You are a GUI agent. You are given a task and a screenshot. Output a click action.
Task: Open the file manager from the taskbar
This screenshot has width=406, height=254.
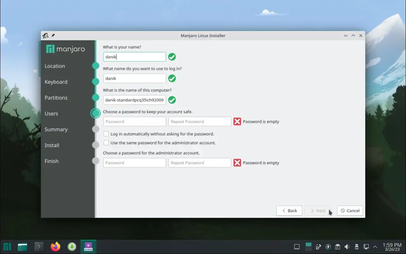point(23,247)
